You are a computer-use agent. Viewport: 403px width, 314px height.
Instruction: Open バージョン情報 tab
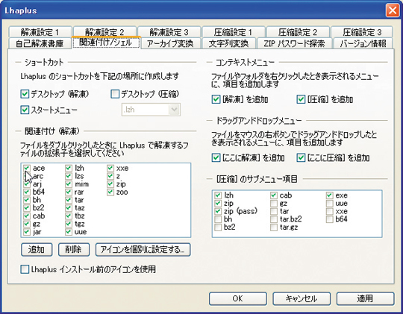[363, 43]
